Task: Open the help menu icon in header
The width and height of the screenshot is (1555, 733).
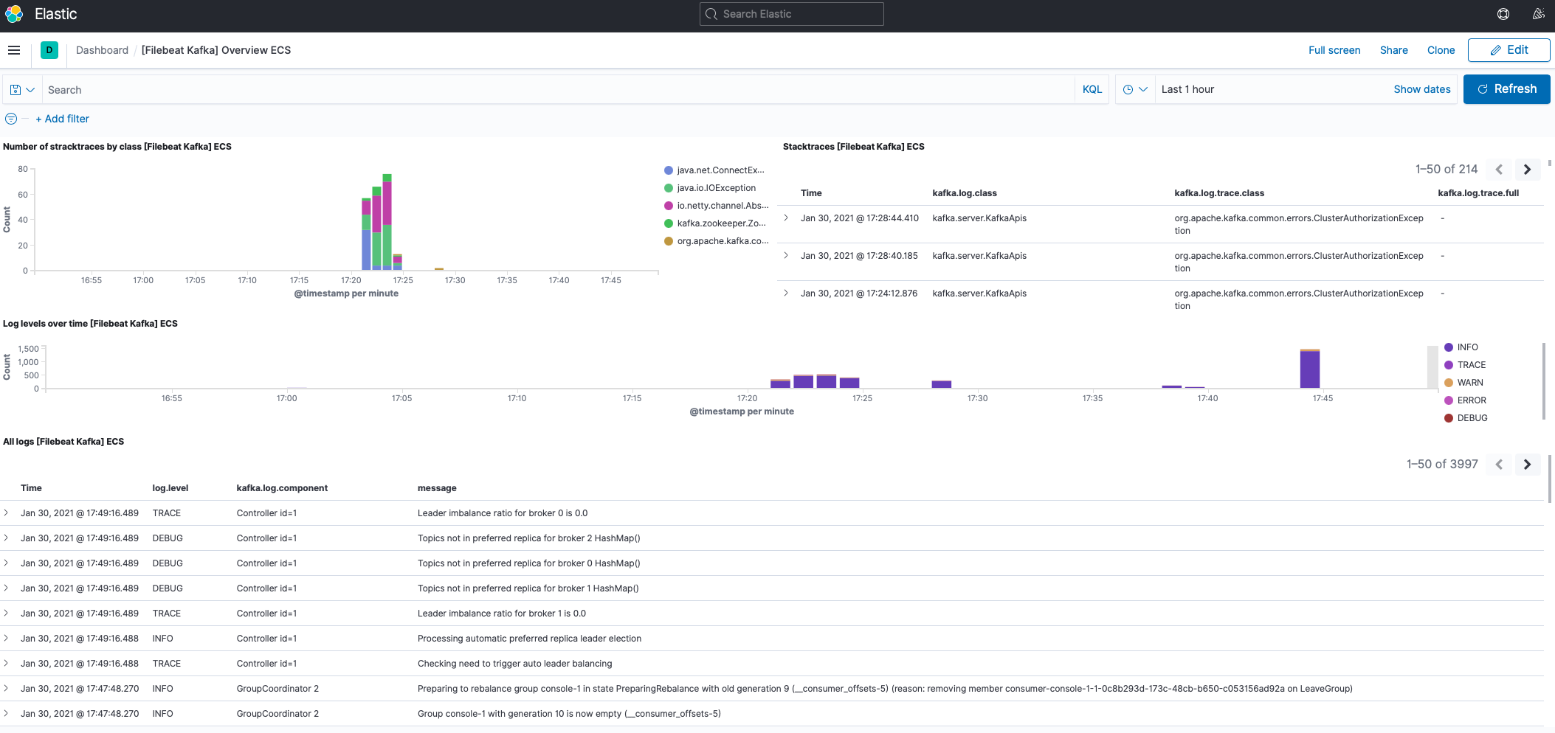Action: coord(1503,14)
